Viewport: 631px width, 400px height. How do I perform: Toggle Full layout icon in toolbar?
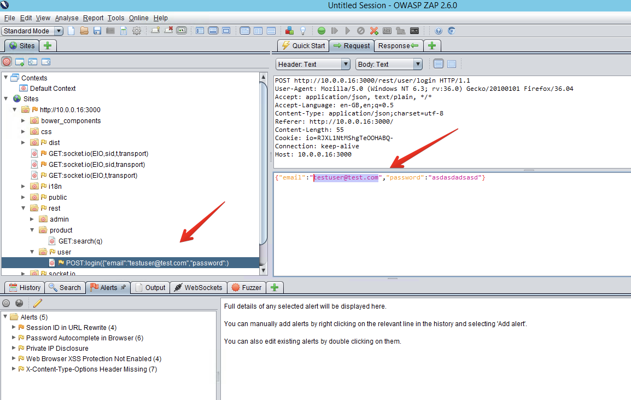(x=226, y=31)
